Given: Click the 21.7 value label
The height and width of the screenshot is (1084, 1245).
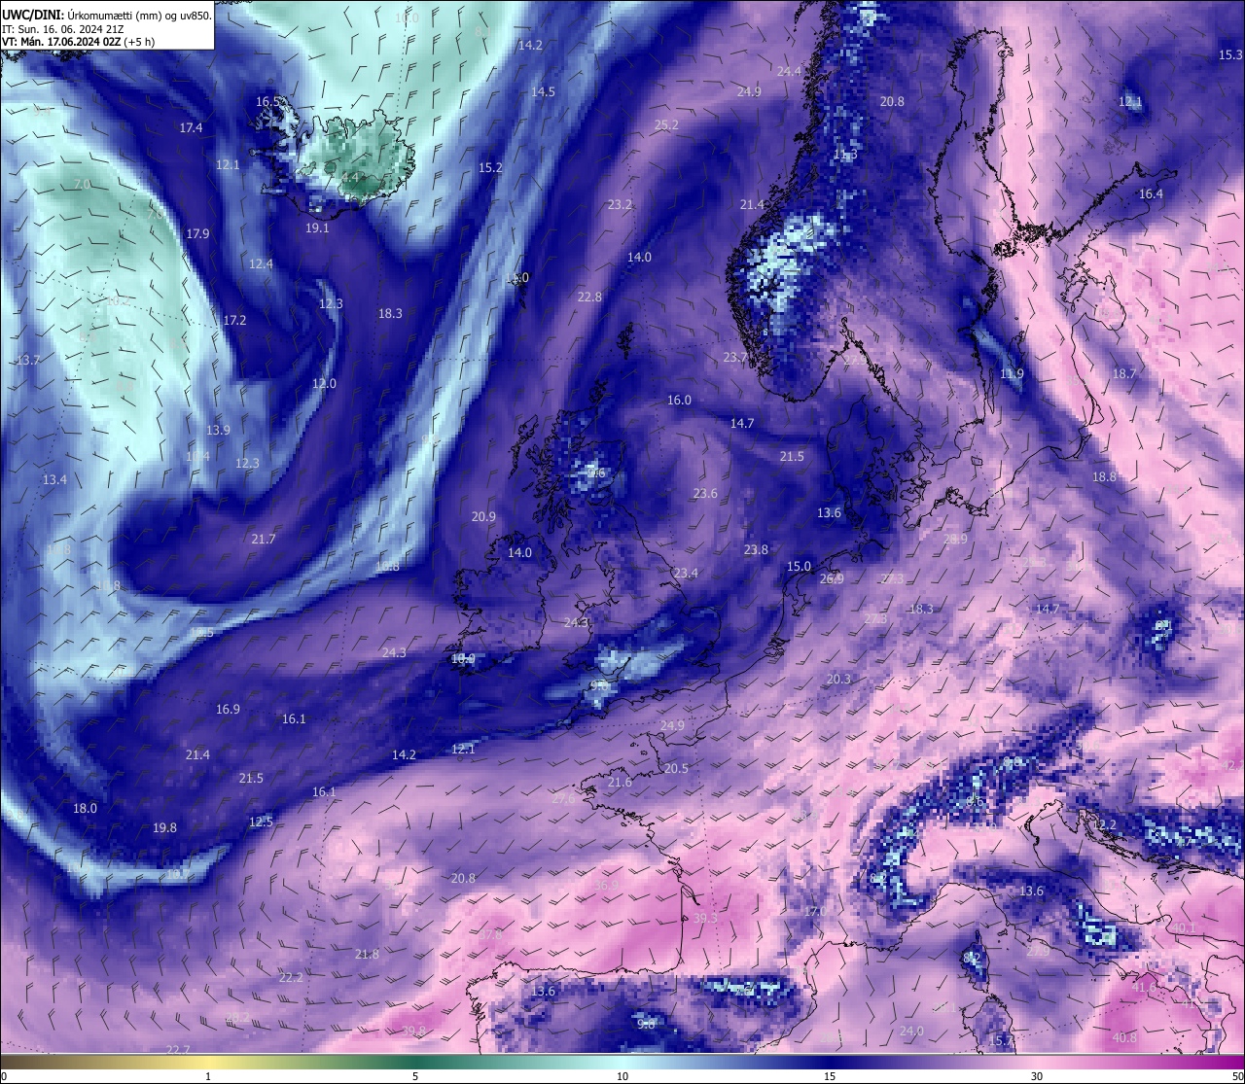Looking at the screenshot, I should coord(264,539).
